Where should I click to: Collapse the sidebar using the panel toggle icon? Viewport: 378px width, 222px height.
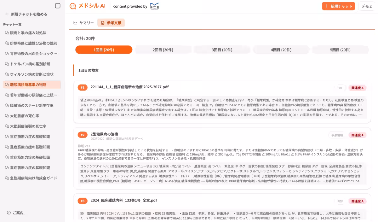[x=57, y=5]
